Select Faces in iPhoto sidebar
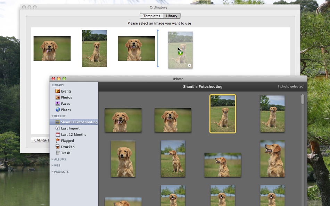 tap(63, 103)
